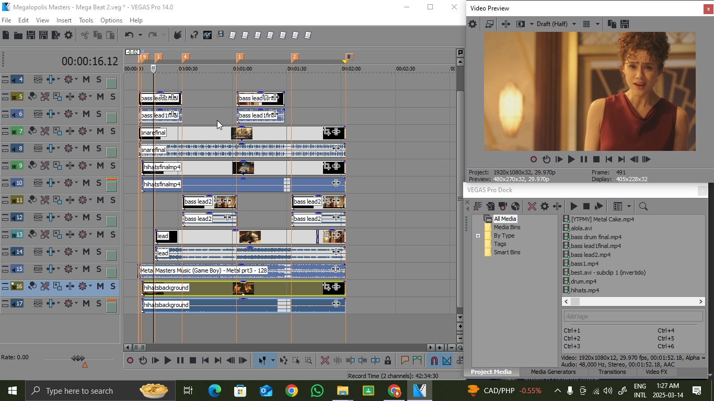Click the delete X icon in timeline toolbar
This screenshot has width=714, height=401.
click(x=325, y=360)
